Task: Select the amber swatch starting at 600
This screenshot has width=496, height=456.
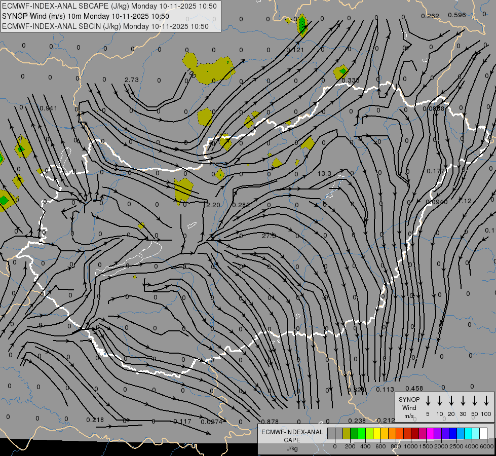Action: (x=385, y=434)
